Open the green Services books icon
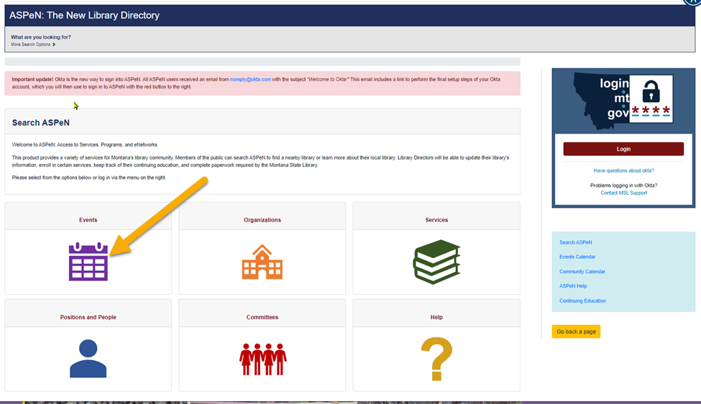 [436, 262]
